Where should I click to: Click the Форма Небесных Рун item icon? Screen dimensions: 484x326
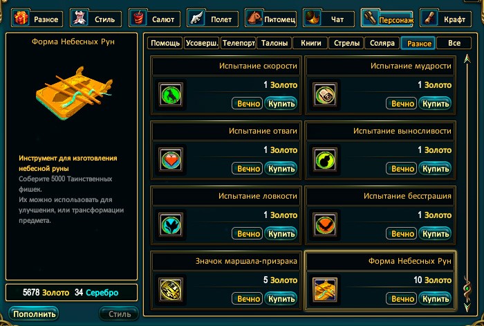325,290
